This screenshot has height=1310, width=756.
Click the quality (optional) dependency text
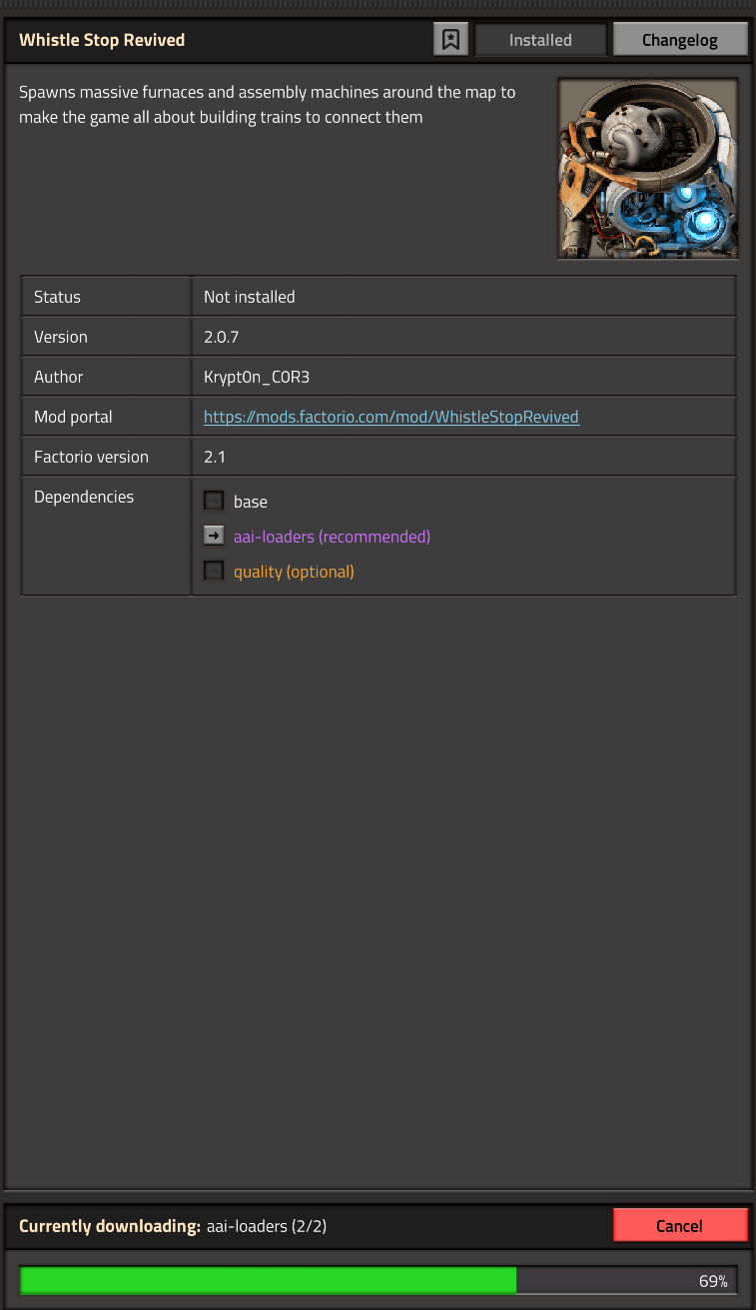click(294, 572)
